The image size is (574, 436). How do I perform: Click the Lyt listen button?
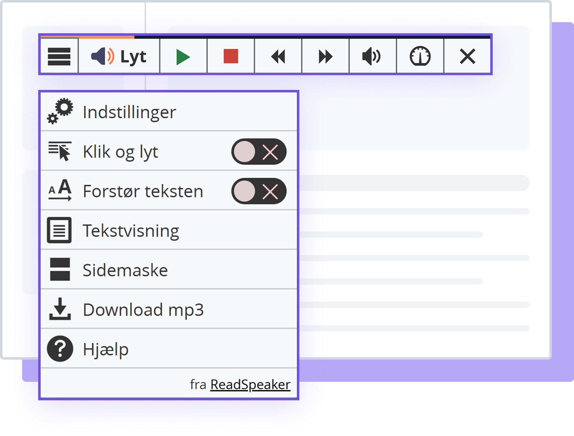point(119,56)
